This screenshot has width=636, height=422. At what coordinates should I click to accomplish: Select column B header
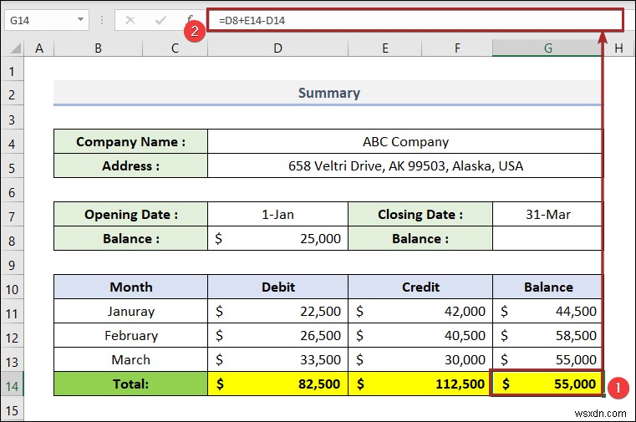(x=98, y=48)
